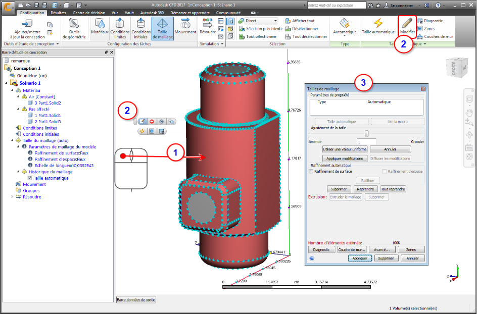Screen dimensions: 477x314
Task: Click Ajouter/mettre à jour la conception
Action: pyautogui.click(x=27, y=28)
